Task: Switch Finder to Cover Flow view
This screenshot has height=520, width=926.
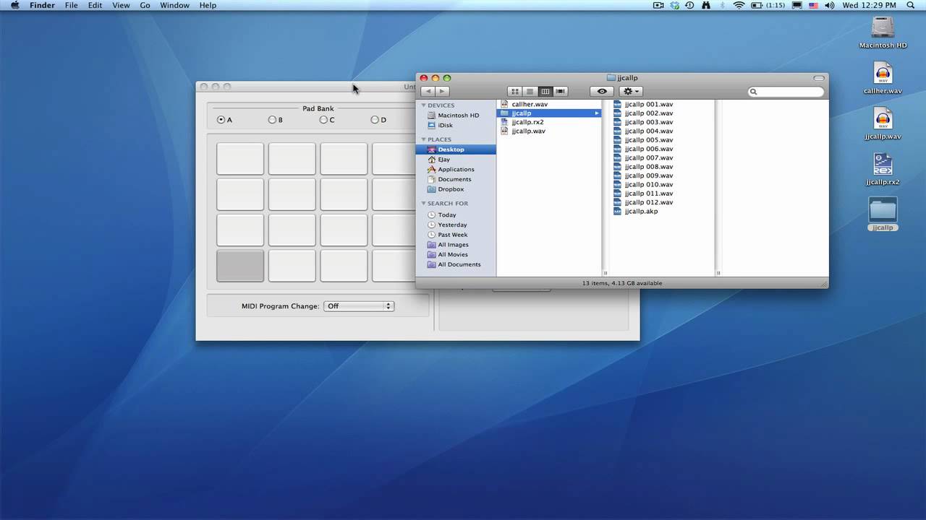Action: pyautogui.click(x=560, y=92)
